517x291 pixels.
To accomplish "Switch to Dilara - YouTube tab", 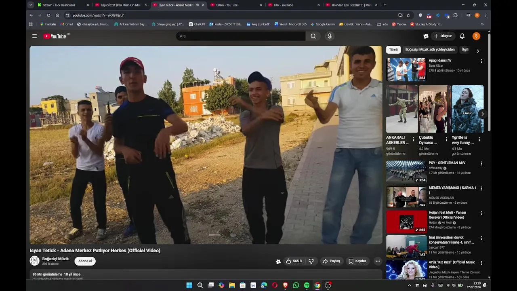I will (236, 5).
